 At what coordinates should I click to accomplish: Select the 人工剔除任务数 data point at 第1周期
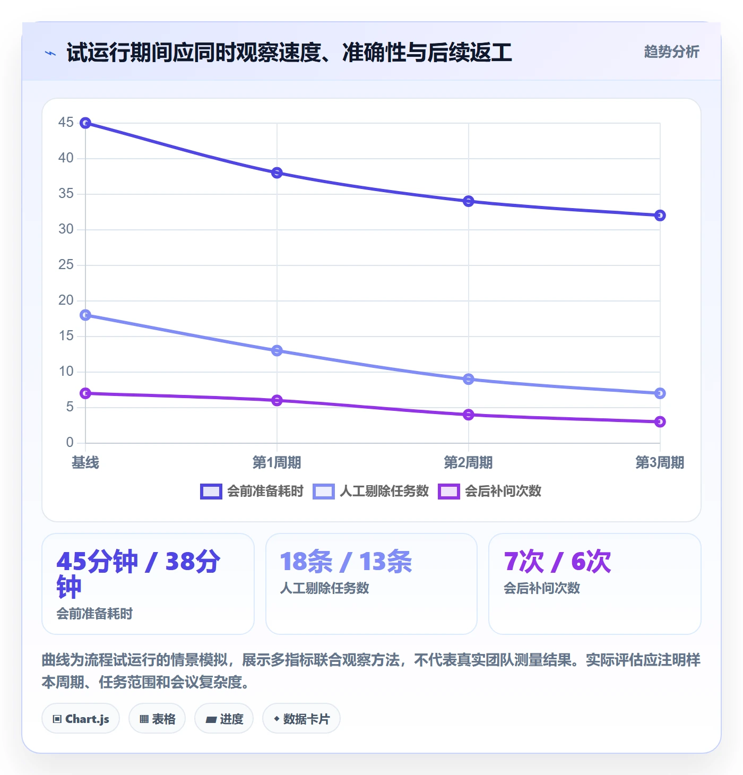point(277,351)
